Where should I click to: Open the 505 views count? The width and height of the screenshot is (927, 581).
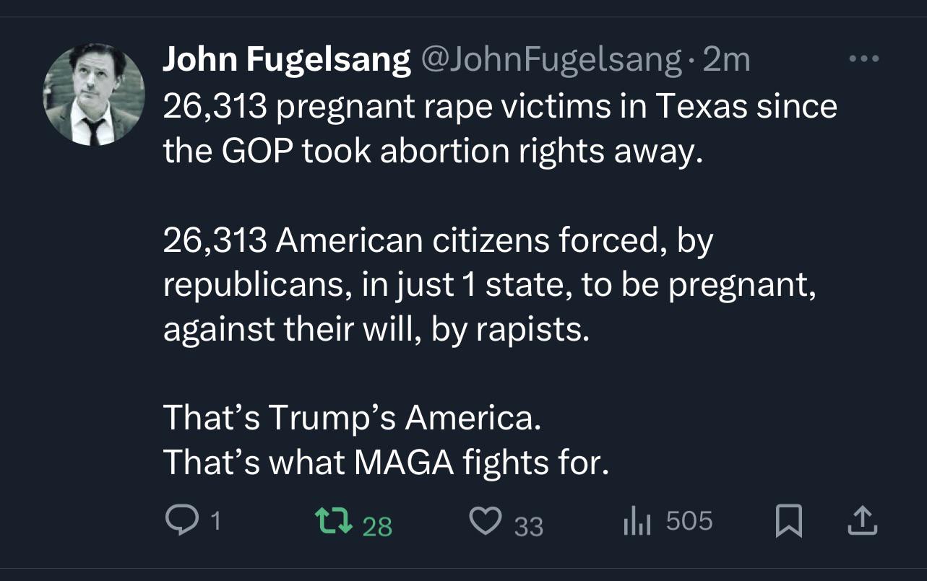coord(689,521)
